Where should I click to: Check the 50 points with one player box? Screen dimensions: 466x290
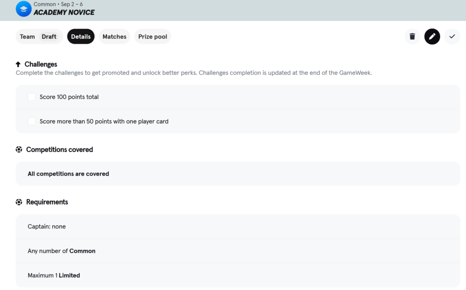point(32,122)
